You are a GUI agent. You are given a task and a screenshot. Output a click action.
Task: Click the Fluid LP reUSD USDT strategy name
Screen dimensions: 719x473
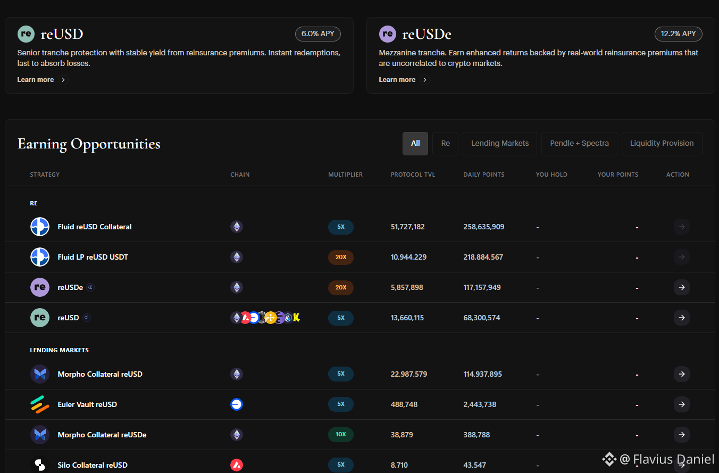(93, 257)
